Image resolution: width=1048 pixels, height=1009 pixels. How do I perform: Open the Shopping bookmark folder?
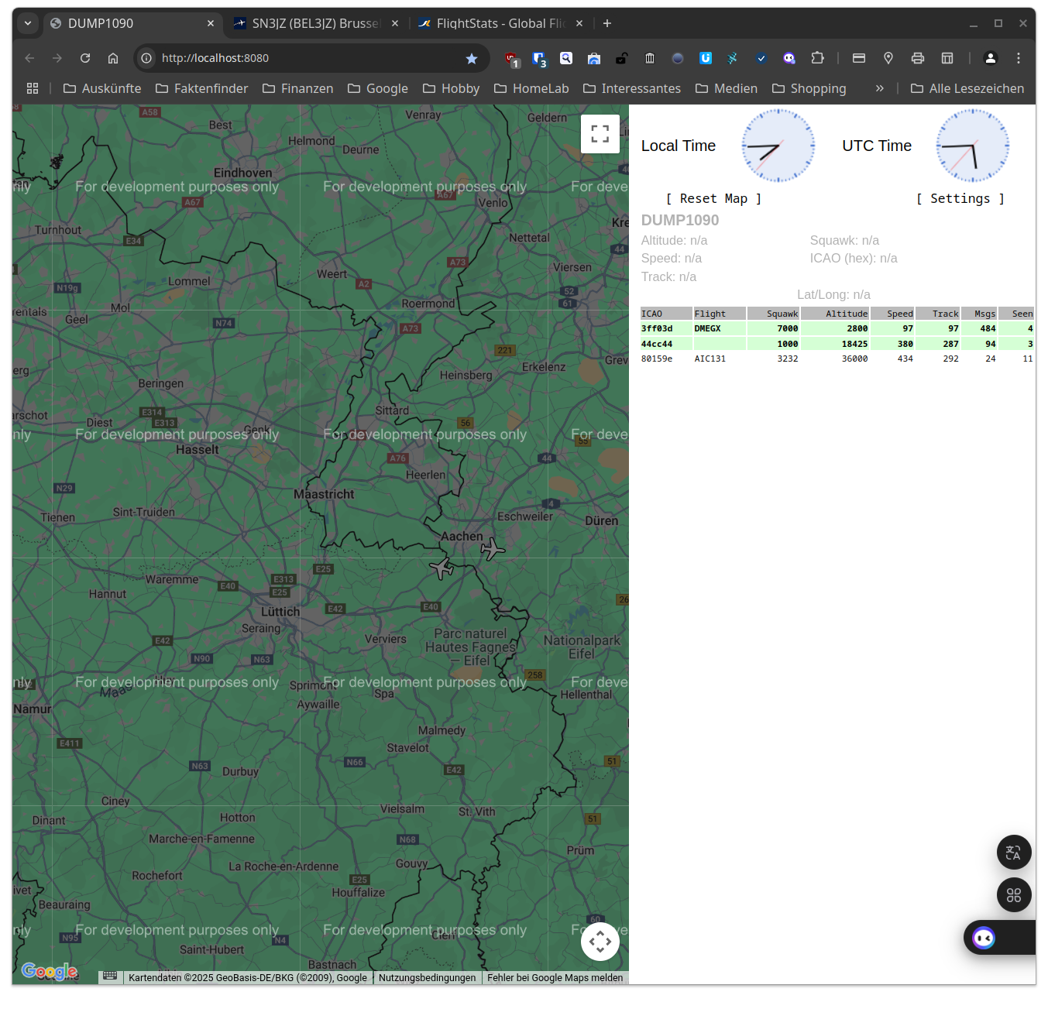tap(809, 88)
